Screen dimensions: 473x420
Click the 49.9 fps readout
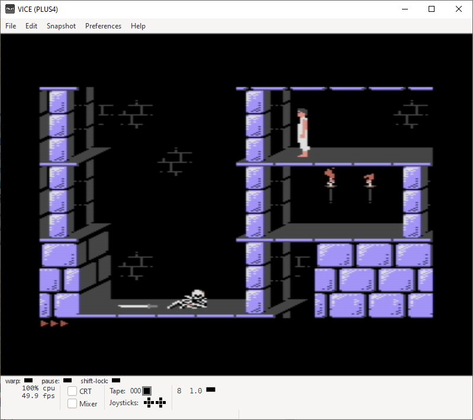[38, 396]
